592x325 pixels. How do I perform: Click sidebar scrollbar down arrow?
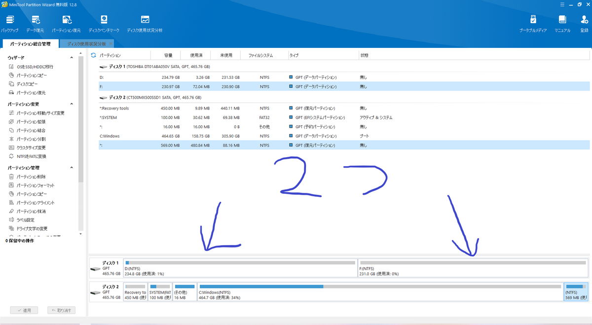coord(81,233)
